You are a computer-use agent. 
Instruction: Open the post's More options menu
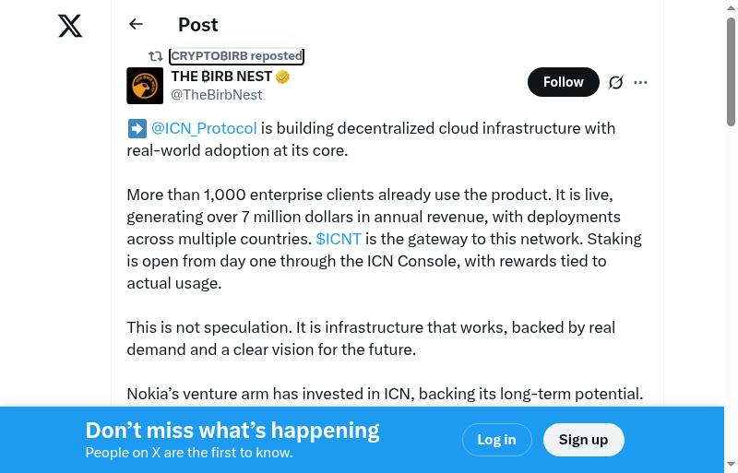(641, 82)
